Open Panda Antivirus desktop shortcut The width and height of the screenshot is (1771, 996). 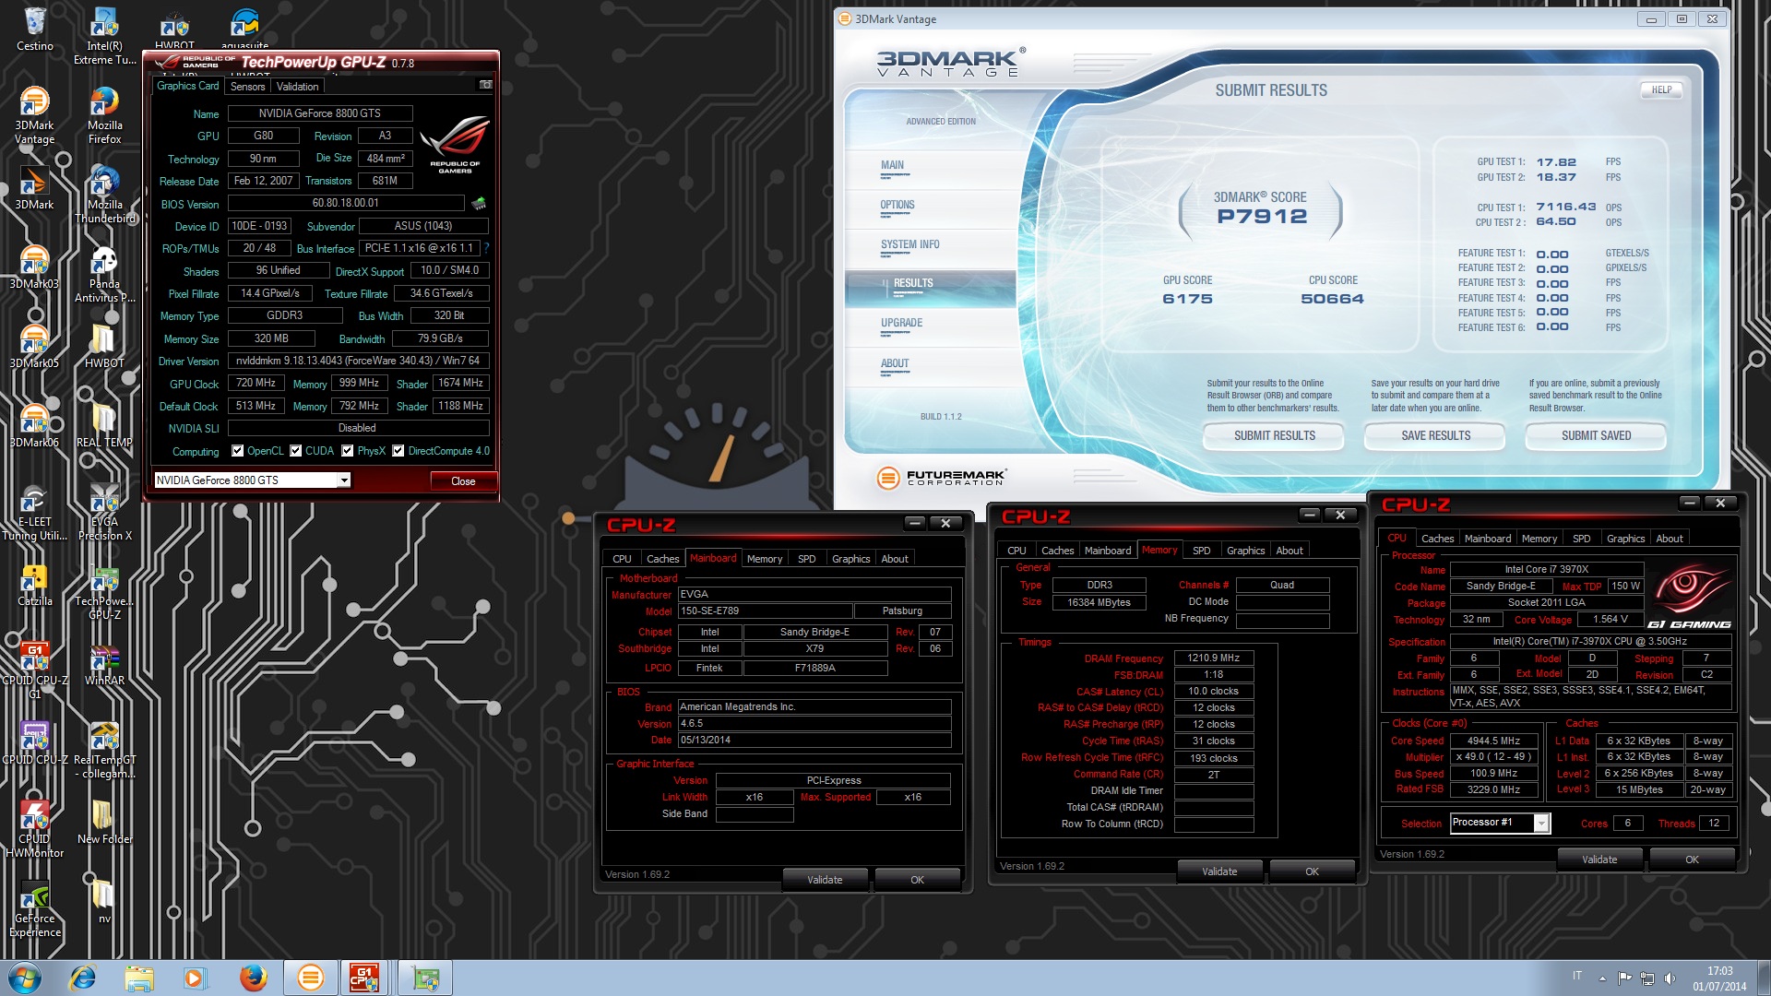coord(104,274)
